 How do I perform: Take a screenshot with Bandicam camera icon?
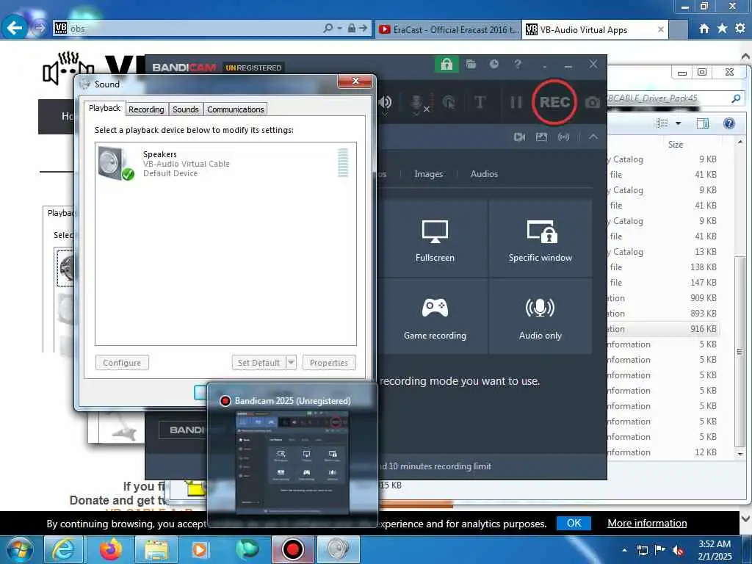(593, 102)
